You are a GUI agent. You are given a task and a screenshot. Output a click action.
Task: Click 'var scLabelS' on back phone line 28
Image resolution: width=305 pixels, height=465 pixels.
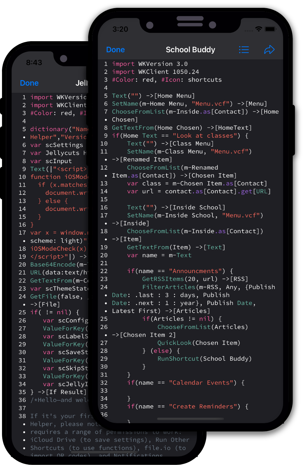[x=65, y=336]
